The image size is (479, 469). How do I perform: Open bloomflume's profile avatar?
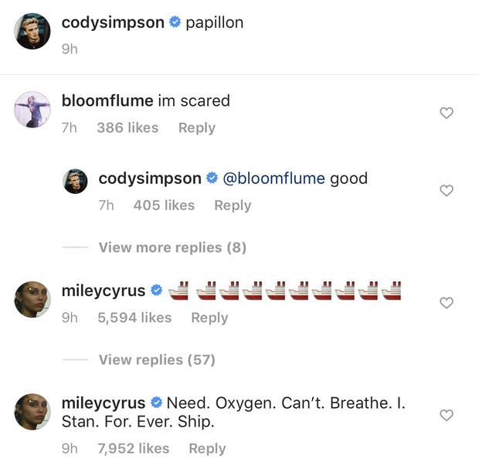pos(32,110)
